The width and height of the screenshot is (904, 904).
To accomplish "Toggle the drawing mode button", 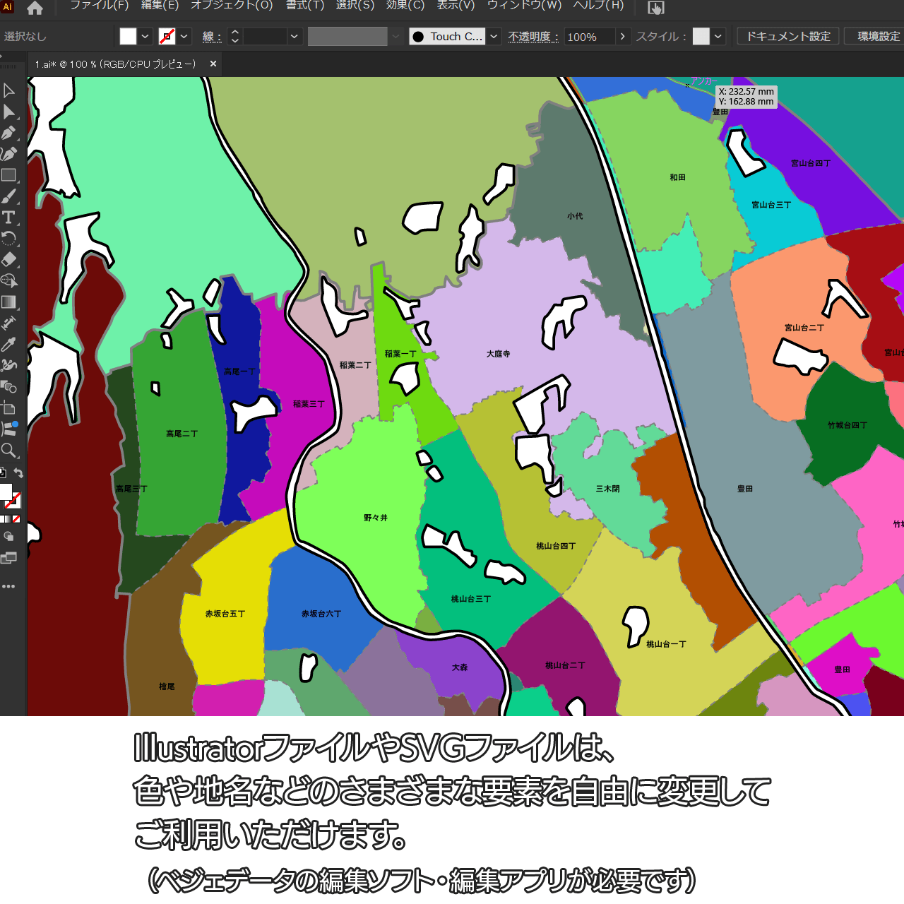I will pyautogui.click(x=8, y=537).
